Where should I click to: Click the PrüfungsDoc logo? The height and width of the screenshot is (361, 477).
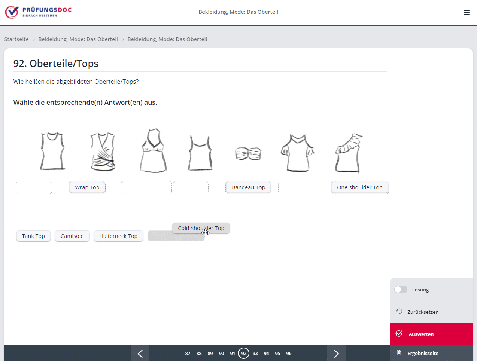(x=38, y=12)
